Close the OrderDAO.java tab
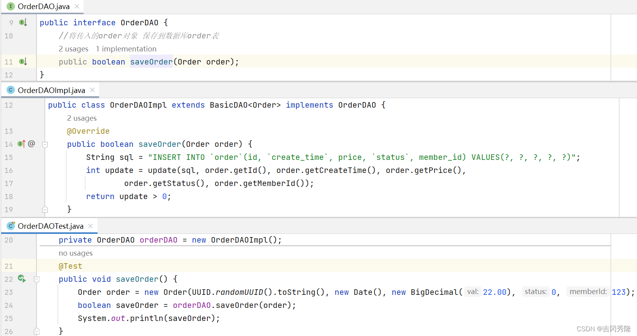Screen dimensions: 637x336 pyautogui.click(x=77, y=6)
